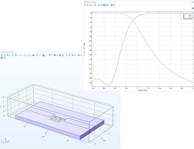This screenshot has height=149, width=194.
Task: Print the S-parameter plot window
Action: [x=114, y=5]
